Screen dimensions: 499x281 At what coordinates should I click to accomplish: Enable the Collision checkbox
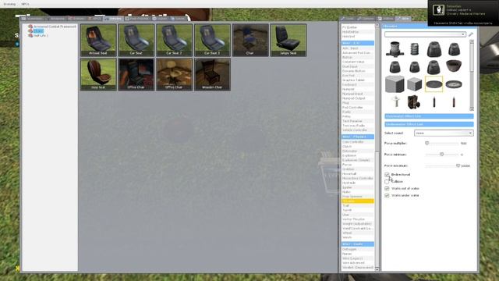[387, 182]
